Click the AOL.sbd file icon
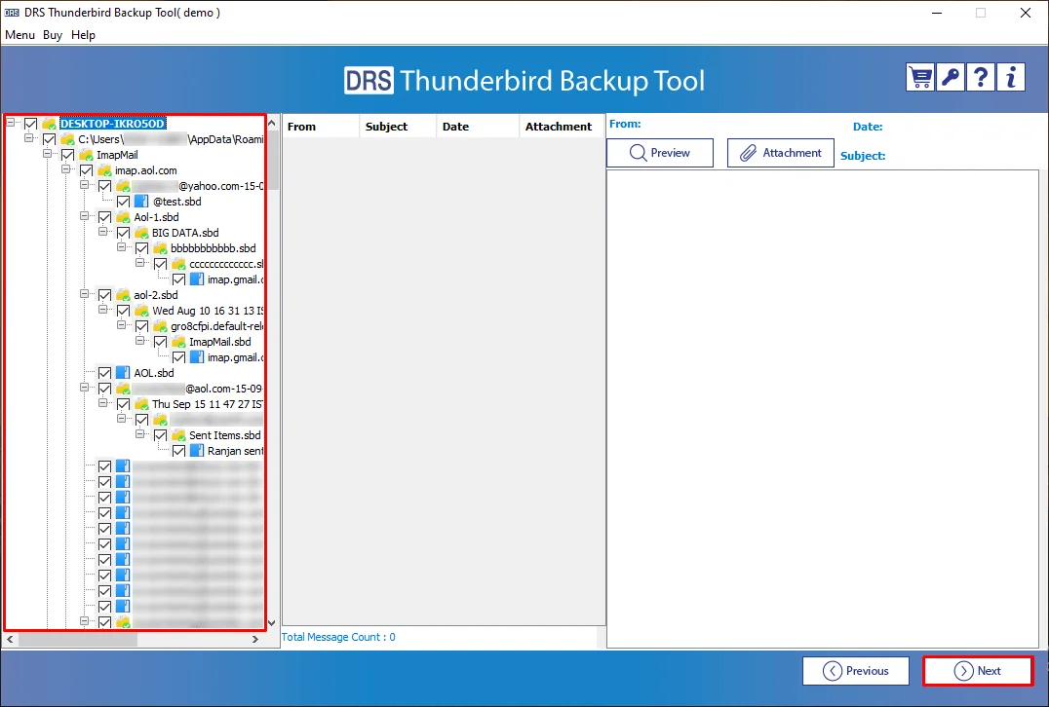The height and width of the screenshot is (707, 1049). [123, 373]
